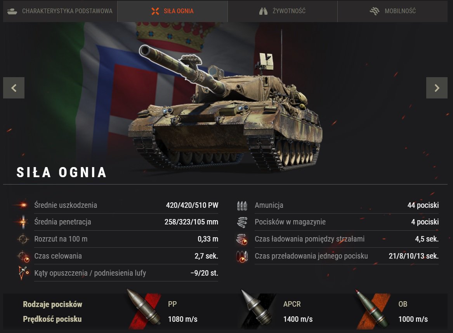Click the single-shell reload time icon
Screen dimensions: 453x333
point(242,256)
